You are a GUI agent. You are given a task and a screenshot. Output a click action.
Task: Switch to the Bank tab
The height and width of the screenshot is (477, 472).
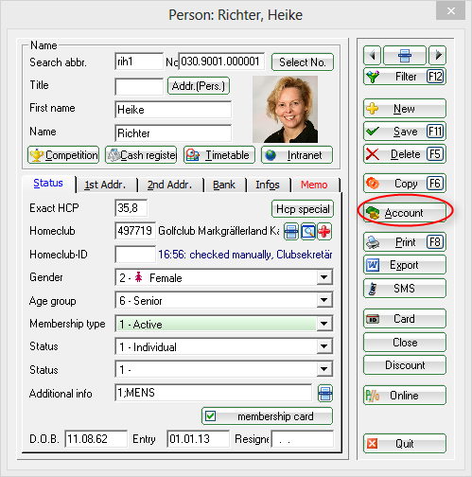[x=224, y=185]
